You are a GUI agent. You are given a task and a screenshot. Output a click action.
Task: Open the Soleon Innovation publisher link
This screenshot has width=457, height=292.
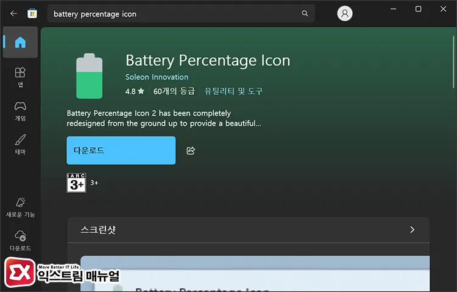[x=157, y=77]
